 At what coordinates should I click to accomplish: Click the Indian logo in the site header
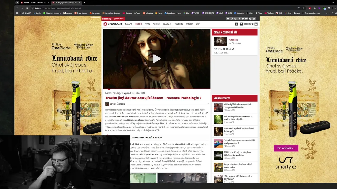[113, 24]
